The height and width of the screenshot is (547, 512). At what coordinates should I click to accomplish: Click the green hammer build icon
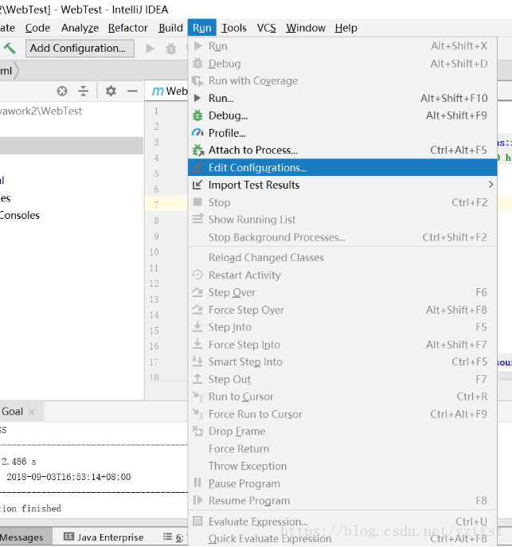pos(10,48)
